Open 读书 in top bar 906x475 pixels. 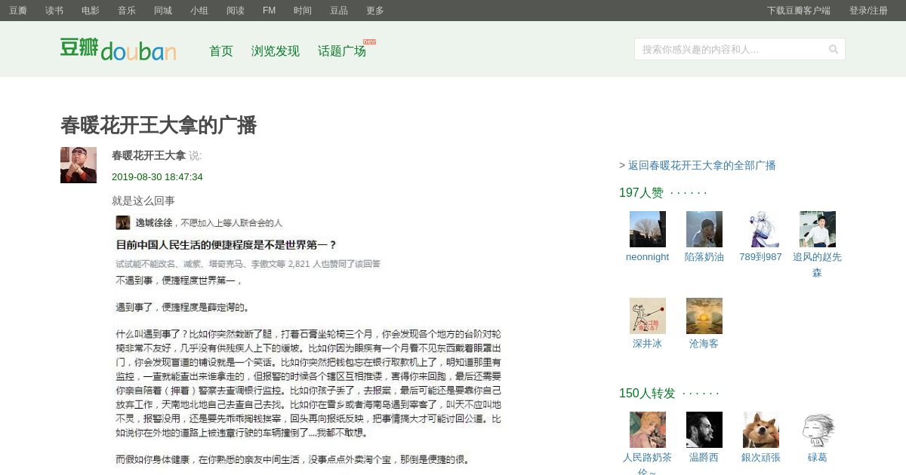click(54, 11)
